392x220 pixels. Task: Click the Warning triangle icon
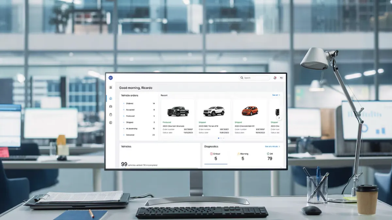click(x=238, y=154)
